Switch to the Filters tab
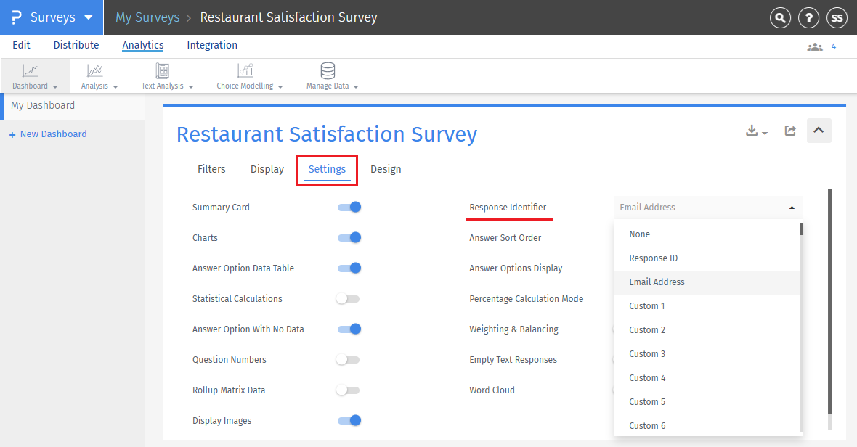The height and width of the screenshot is (447, 857). tap(211, 168)
